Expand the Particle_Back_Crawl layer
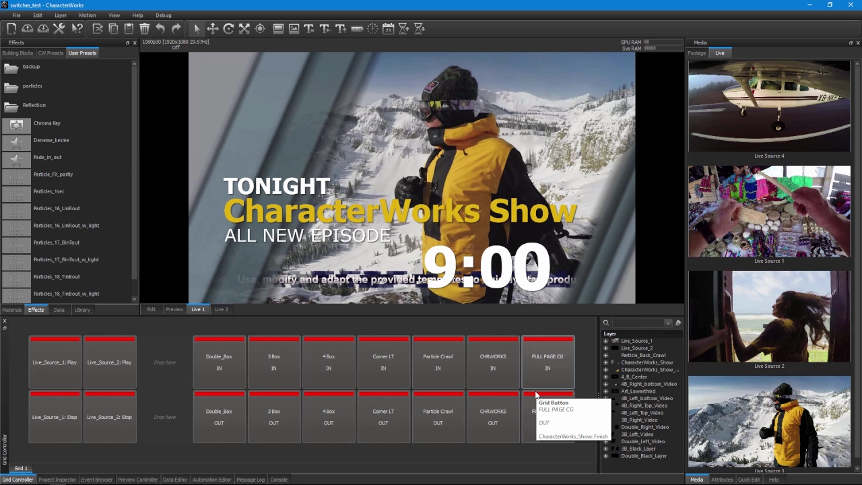The width and height of the screenshot is (862, 485). (x=605, y=355)
